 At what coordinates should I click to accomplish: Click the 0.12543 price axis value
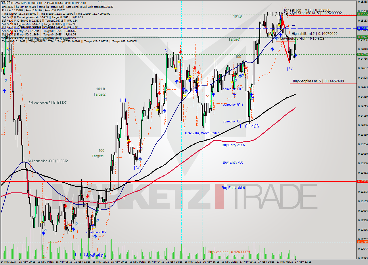point(363,258)
